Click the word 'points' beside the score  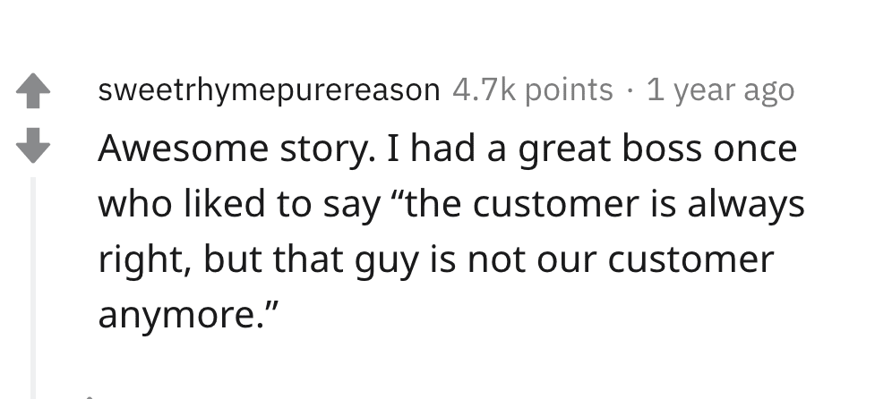(x=569, y=91)
